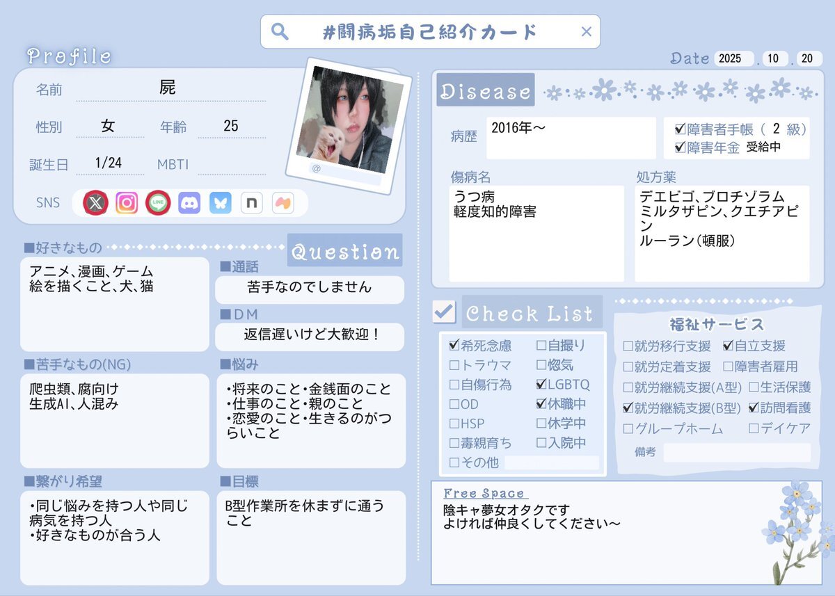Viewport: 835px width, 596px height.
Task: Toggle the 障害年金 checkbox
Action: pos(681,147)
